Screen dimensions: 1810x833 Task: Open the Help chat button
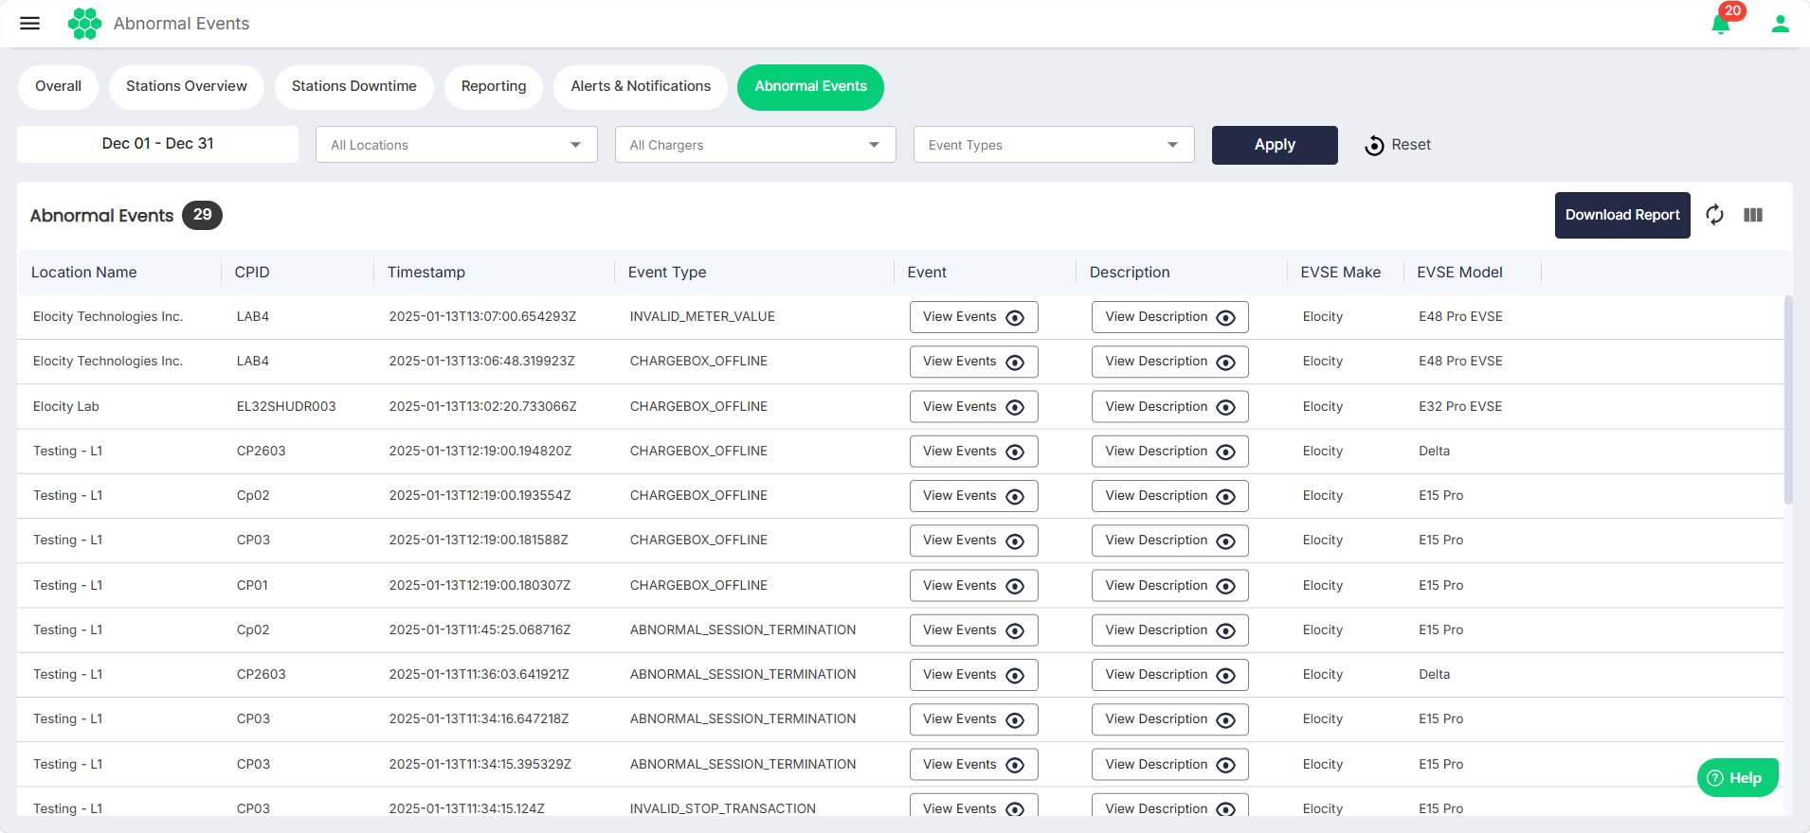pos(1737,778)
